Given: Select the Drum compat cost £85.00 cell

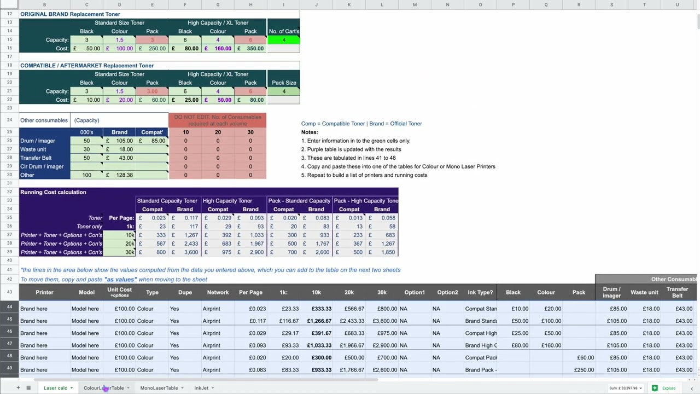Looking at the screenshot, I should [152, 141].
